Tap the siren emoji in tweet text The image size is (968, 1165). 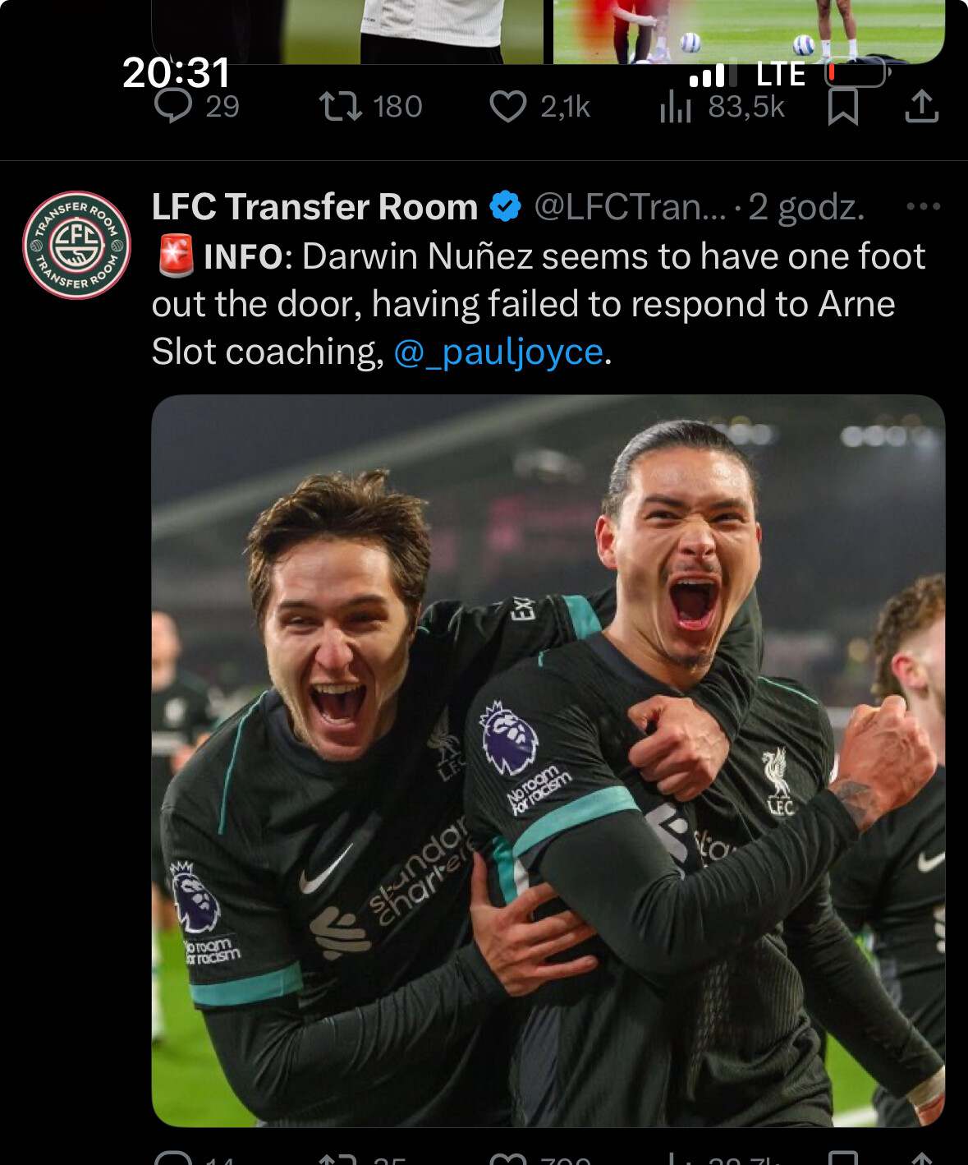point(175,256)
